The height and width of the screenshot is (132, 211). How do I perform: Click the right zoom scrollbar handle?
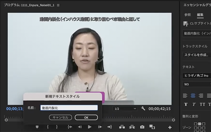[174, 120]
